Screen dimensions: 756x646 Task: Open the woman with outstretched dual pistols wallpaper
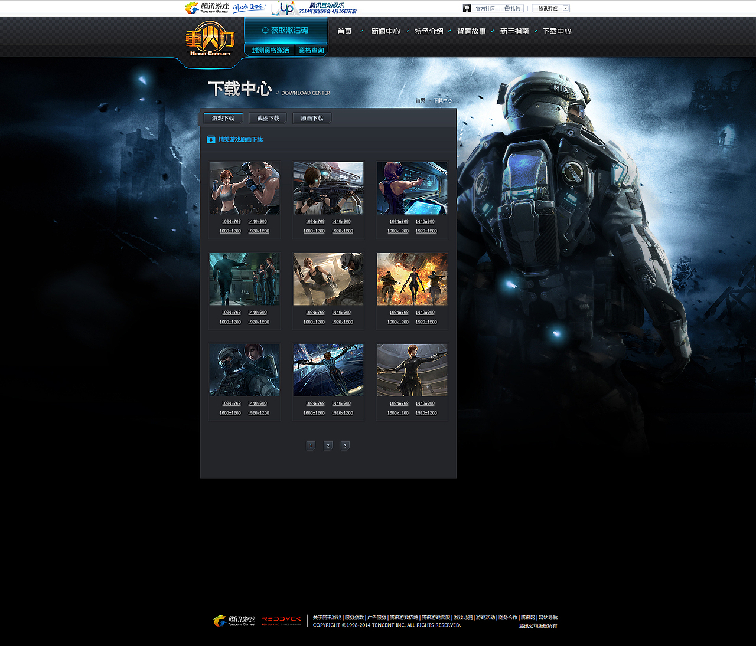pos(412,370)
